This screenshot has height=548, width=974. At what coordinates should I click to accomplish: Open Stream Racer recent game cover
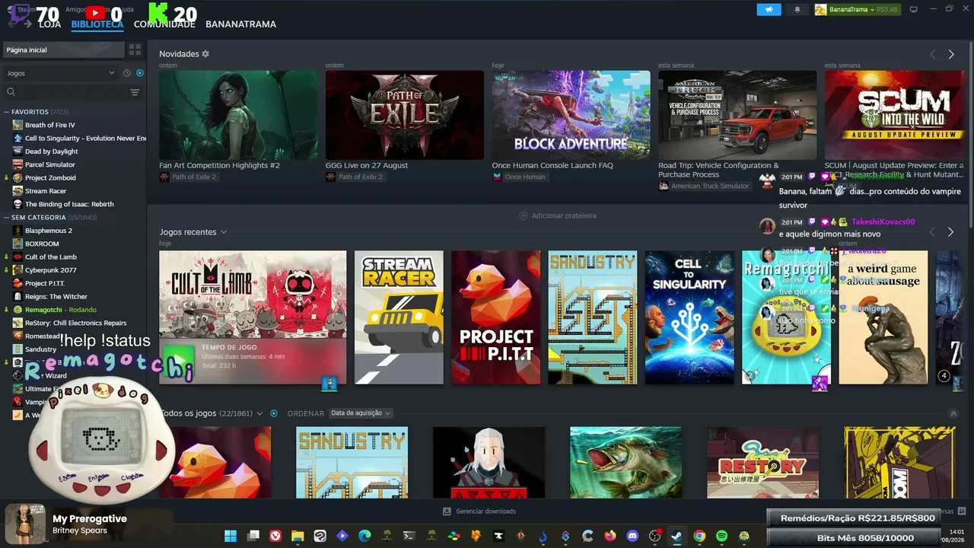(399, 317)
